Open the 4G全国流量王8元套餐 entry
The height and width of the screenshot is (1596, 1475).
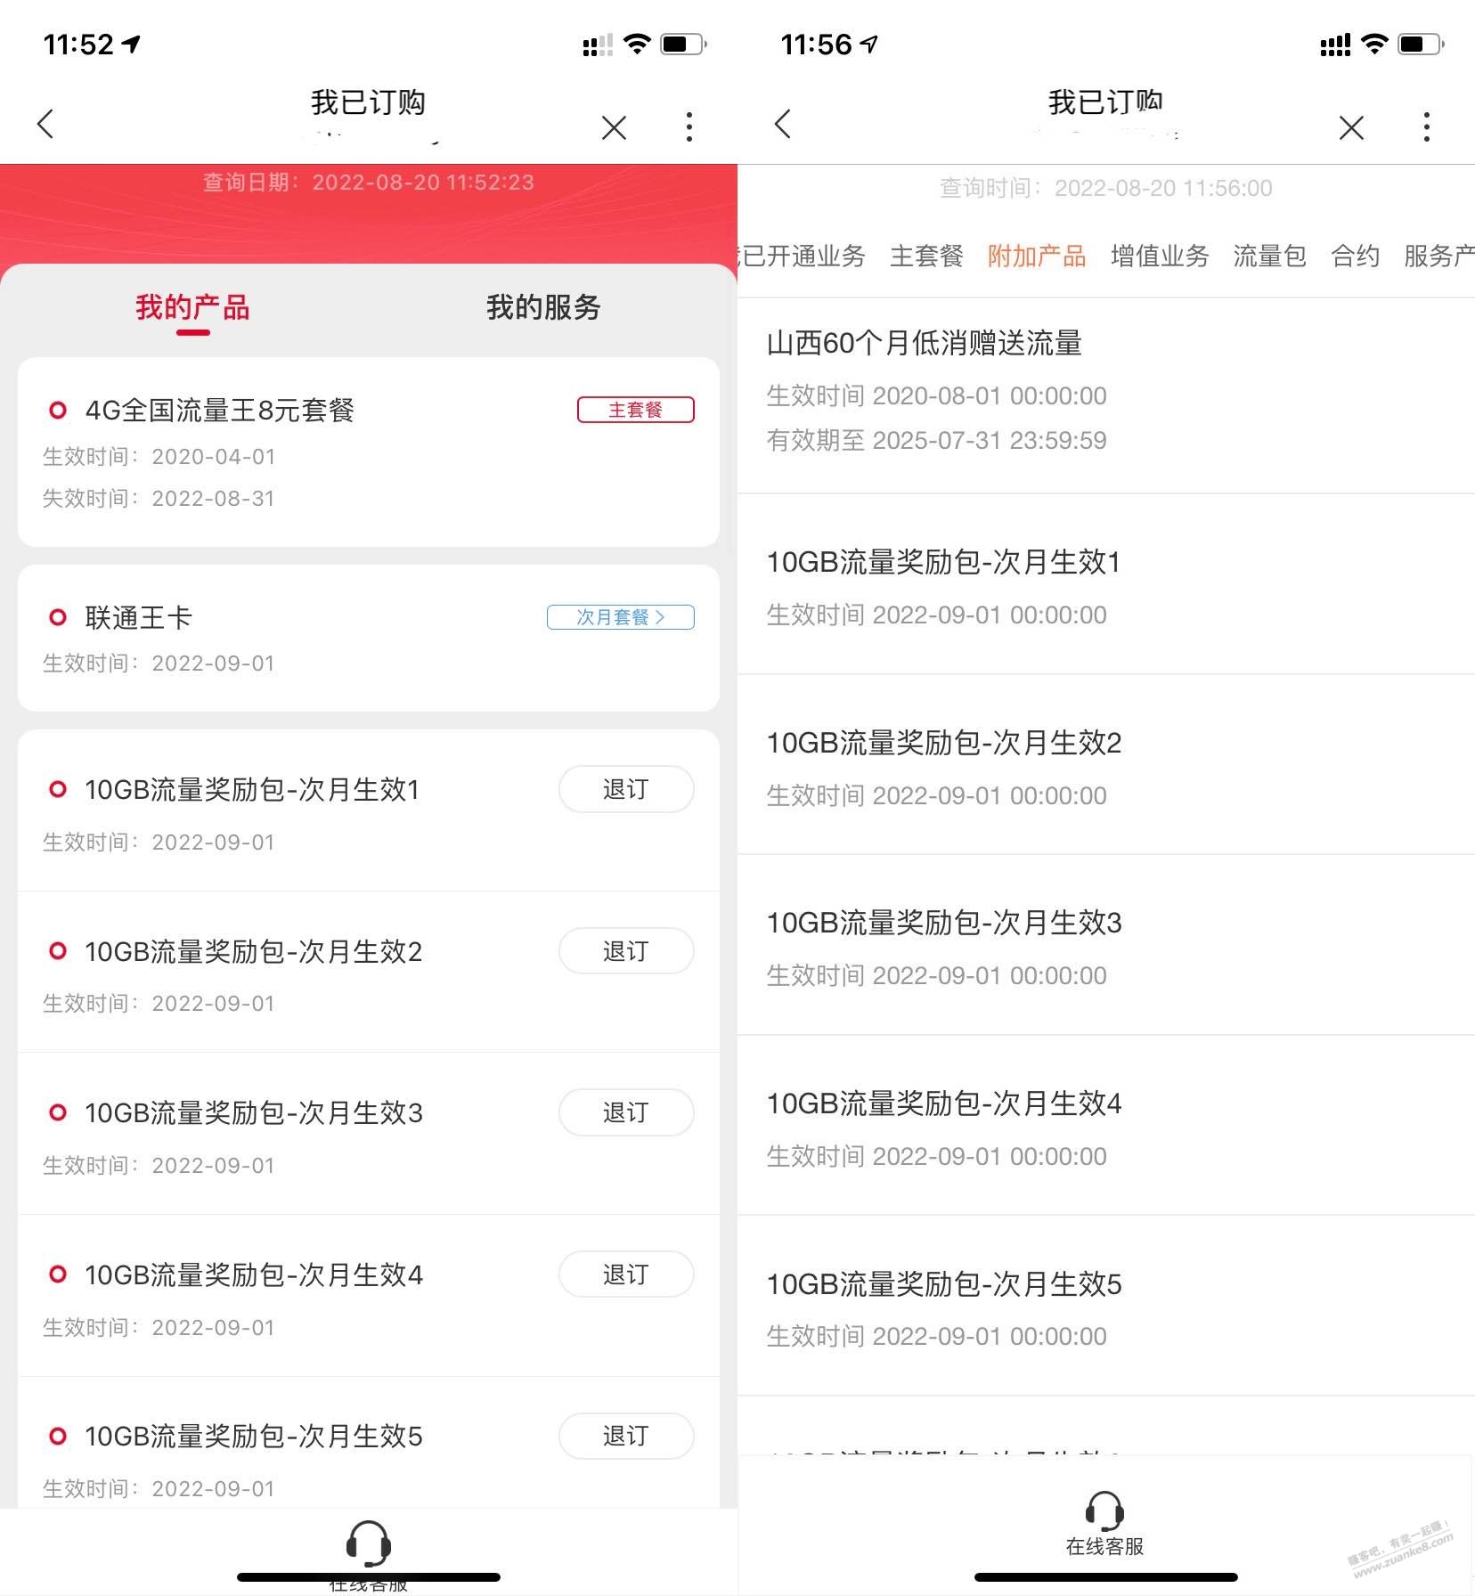pos(369,452)
